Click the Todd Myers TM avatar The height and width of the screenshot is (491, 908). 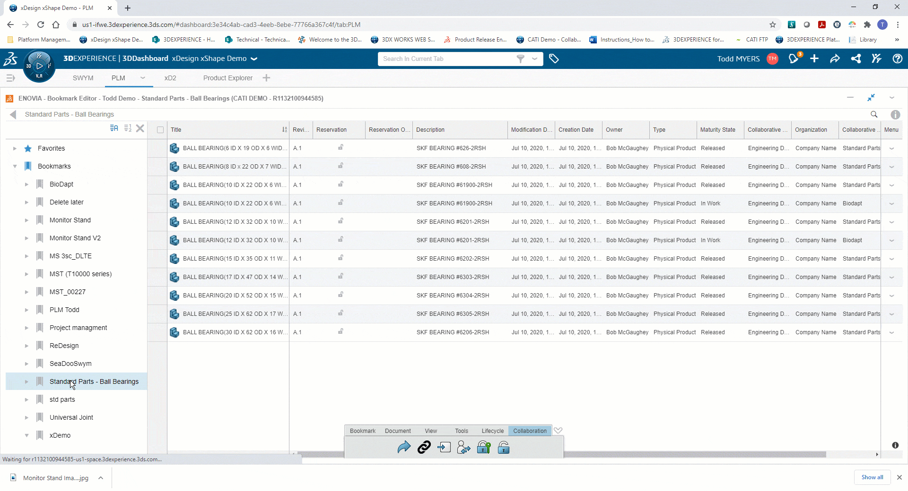point(772,59)
